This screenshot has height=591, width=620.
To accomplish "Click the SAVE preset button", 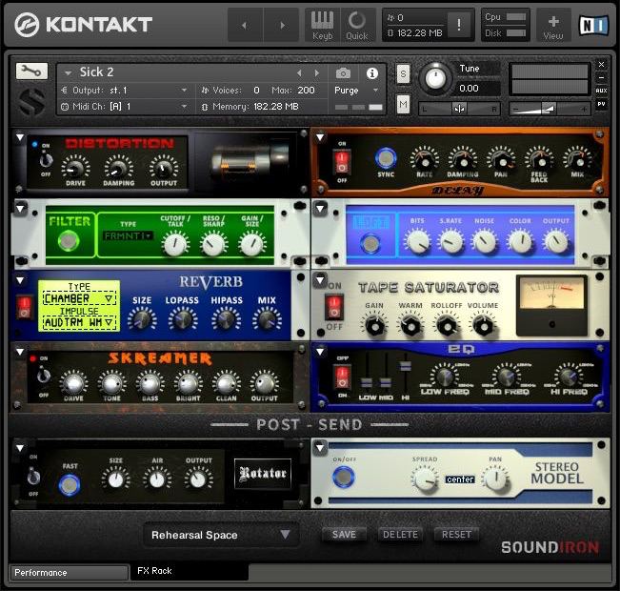I will [344, 534].
